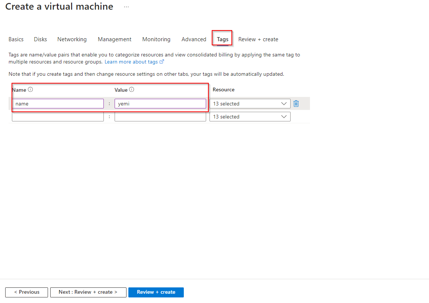Expand first row Resource dropdown
Image resolution: width=429 pixels, height=303 pixels.
[250, 104]
